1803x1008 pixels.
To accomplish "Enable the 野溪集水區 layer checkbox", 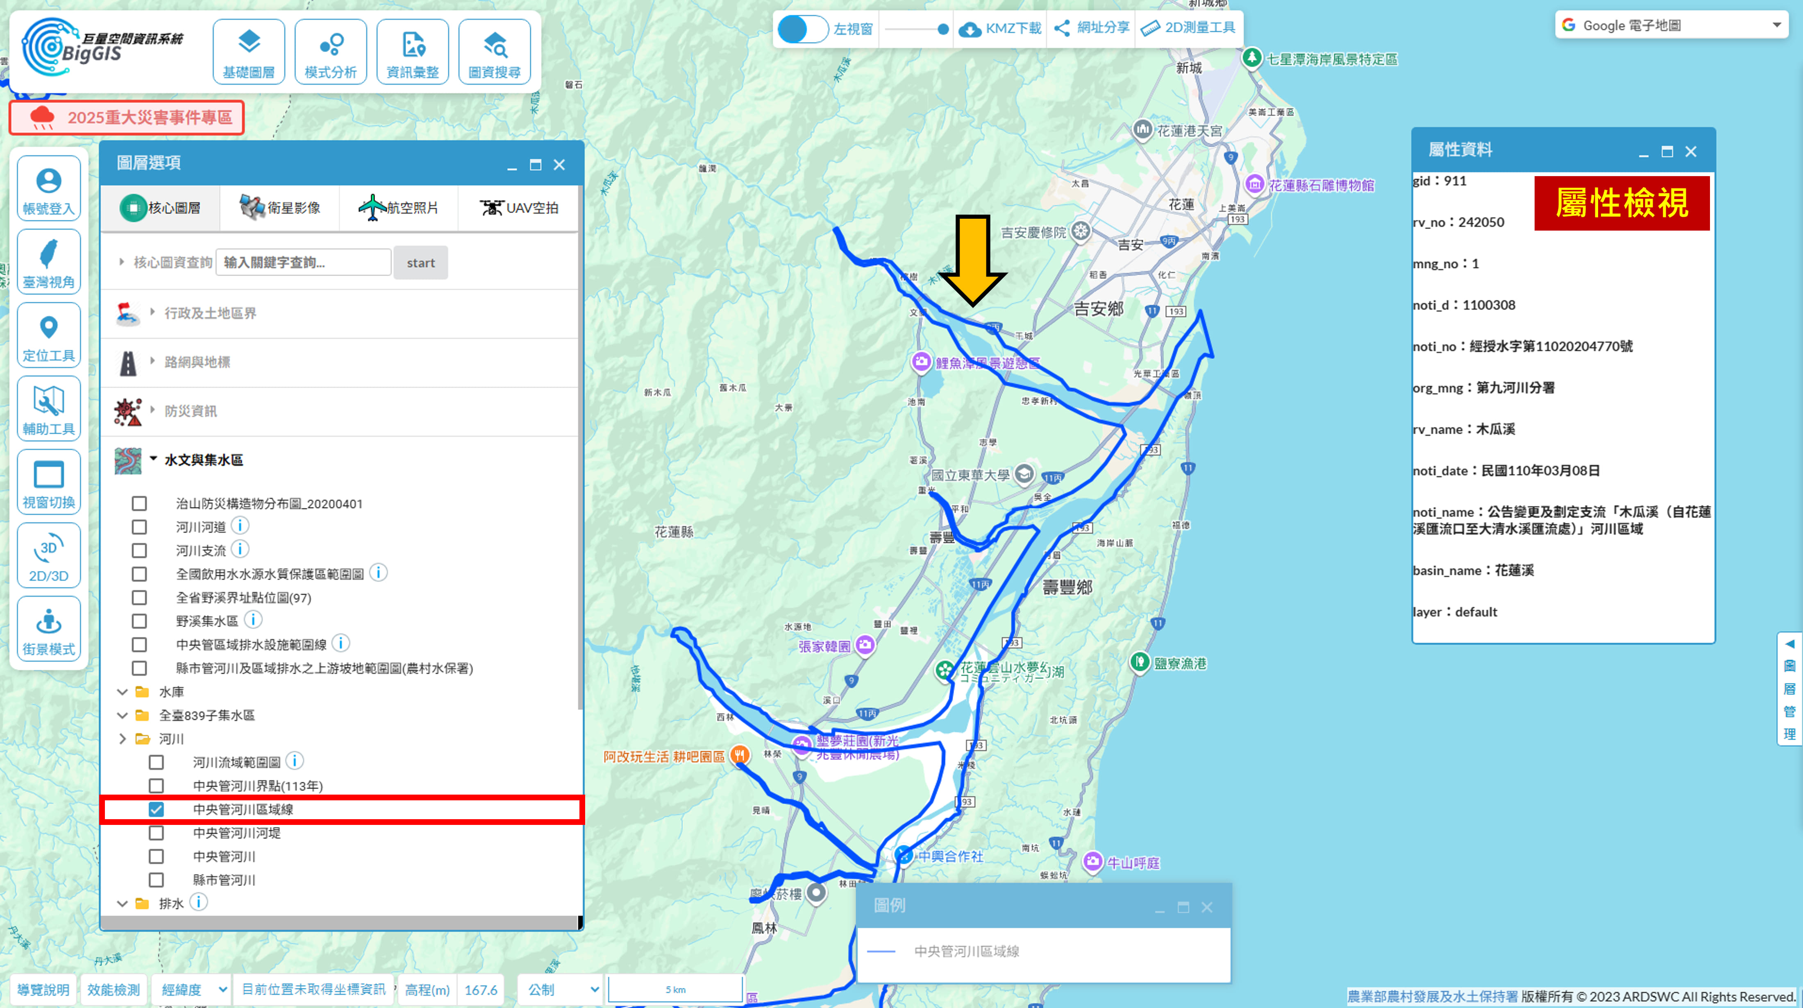I will click(x=139, y=621).
